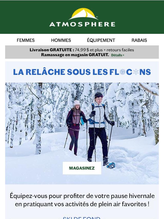Click the SKI DE FOND heading

82,218
